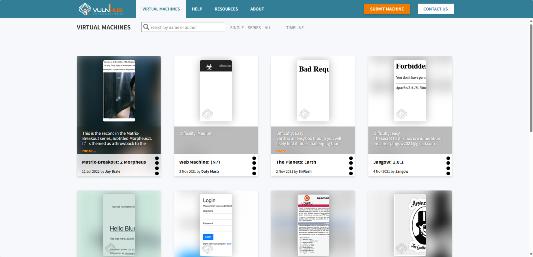Viewport: 533px width, 257px height.
Task: Open the Web Machine: (N7) title
Action: (x=199, y=162)
